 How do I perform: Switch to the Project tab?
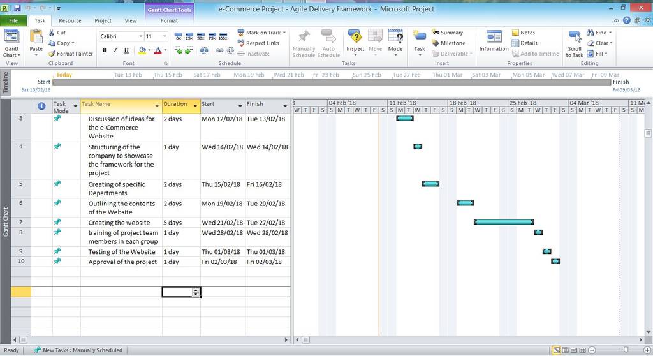[103, 20]
